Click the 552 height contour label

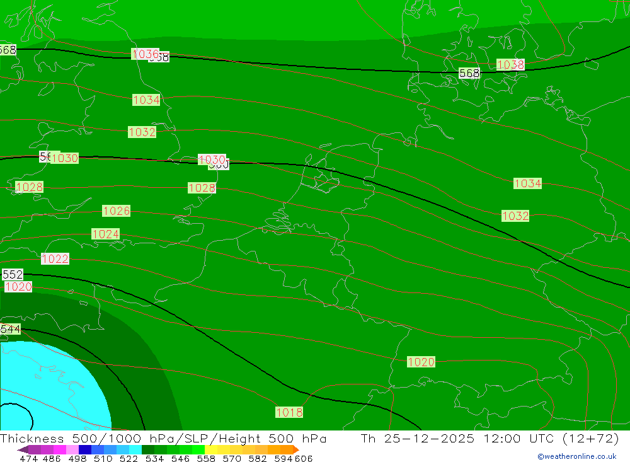tap(13, 275)
